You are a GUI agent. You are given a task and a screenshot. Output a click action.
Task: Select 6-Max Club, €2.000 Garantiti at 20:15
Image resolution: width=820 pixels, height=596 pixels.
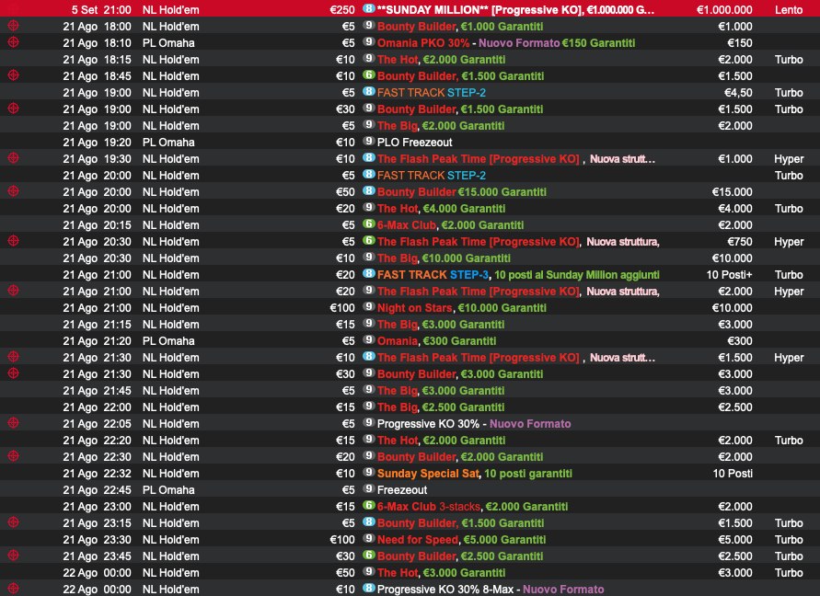click(x=450, y=225)
